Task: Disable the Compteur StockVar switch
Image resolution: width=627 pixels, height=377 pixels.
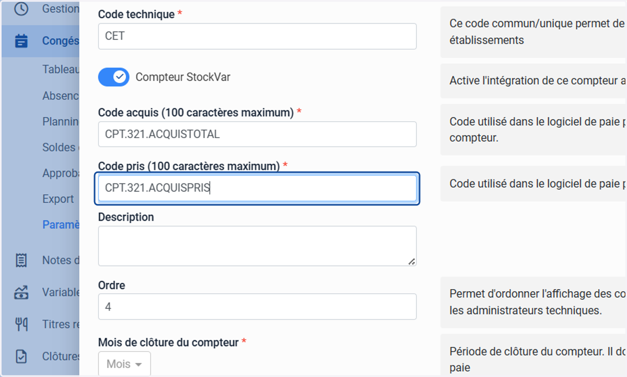Action: tap(113, 77)
